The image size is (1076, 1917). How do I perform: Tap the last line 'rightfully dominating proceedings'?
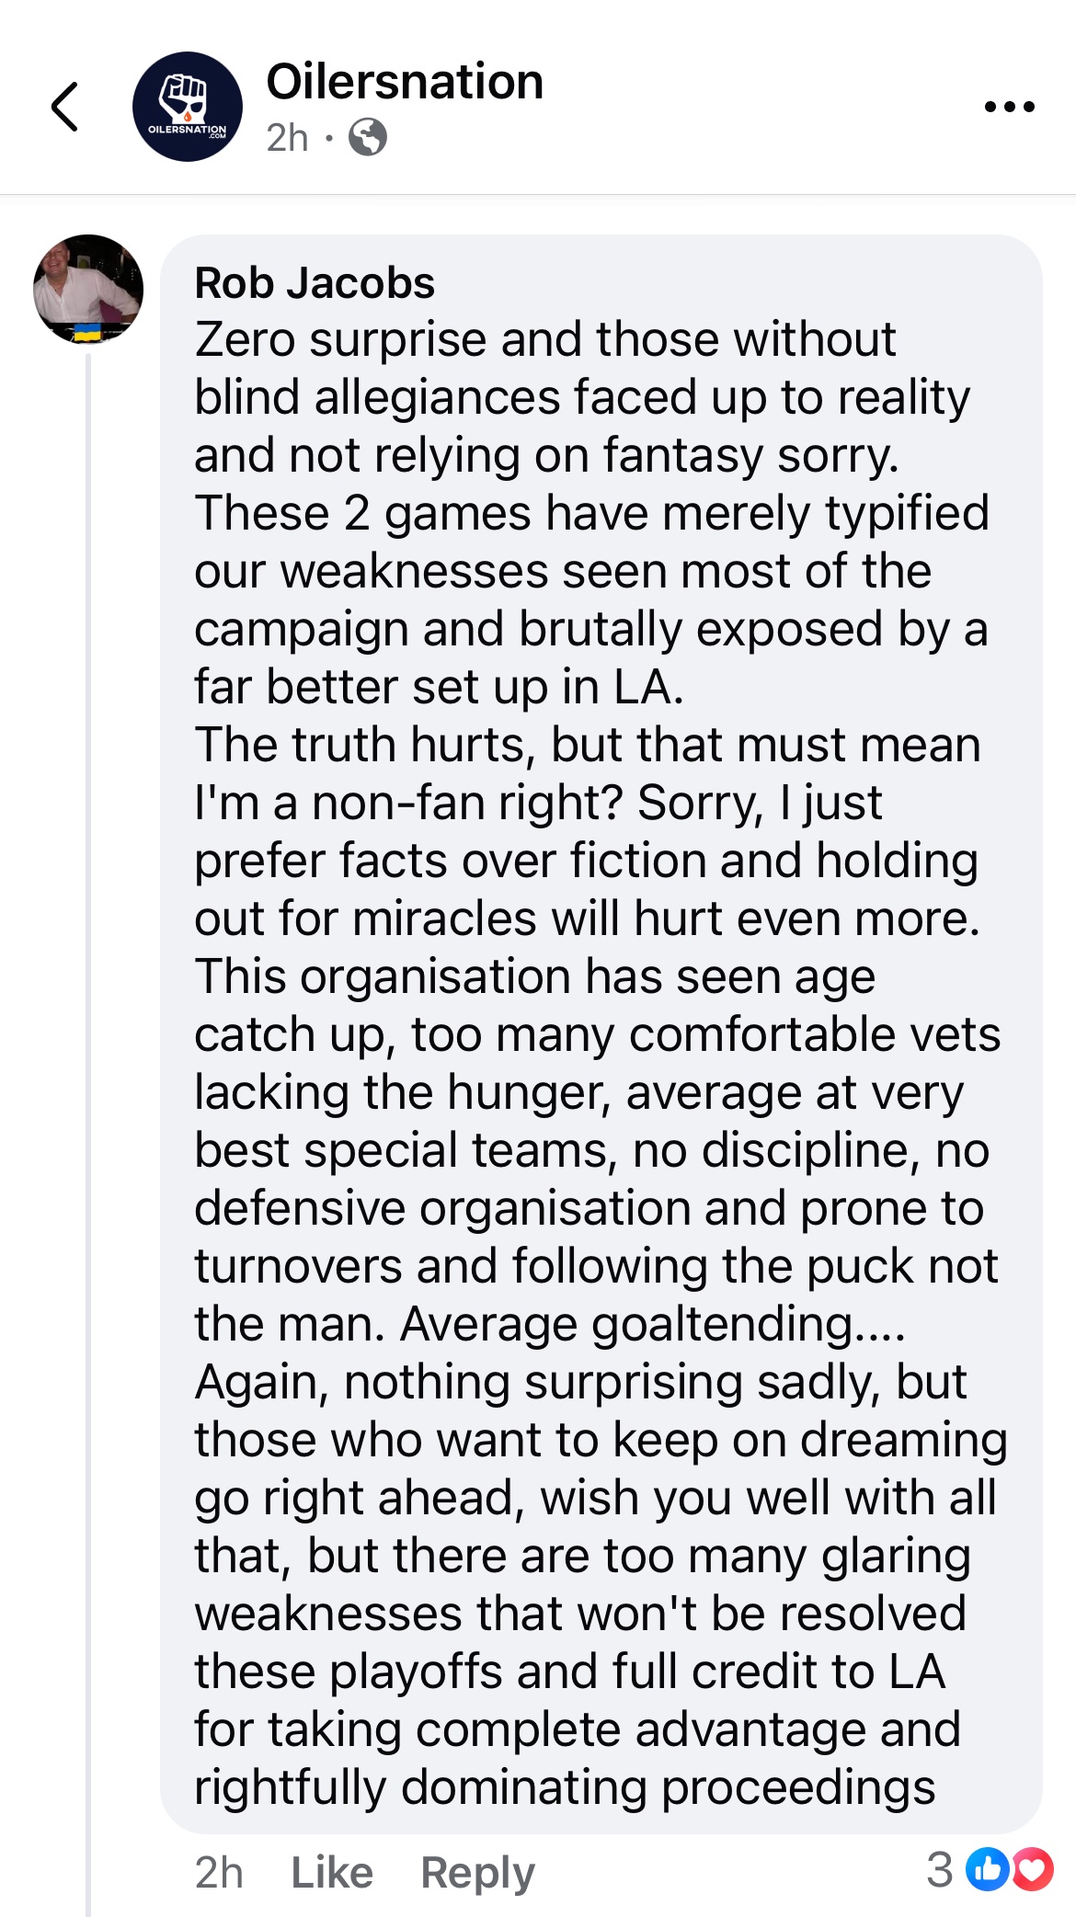tap(565, 1788)
